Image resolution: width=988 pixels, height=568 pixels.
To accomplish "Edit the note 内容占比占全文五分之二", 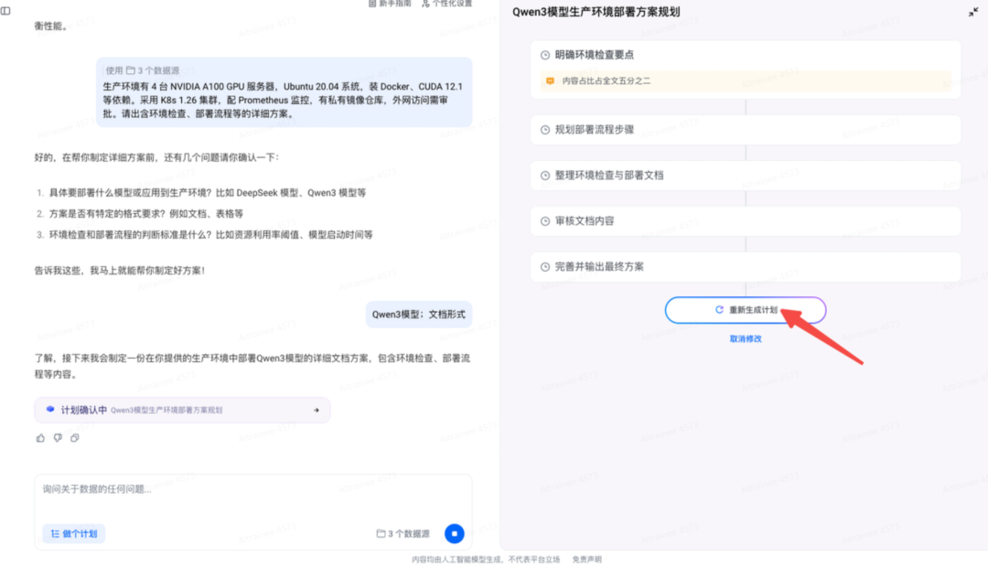I will point(746,80).
